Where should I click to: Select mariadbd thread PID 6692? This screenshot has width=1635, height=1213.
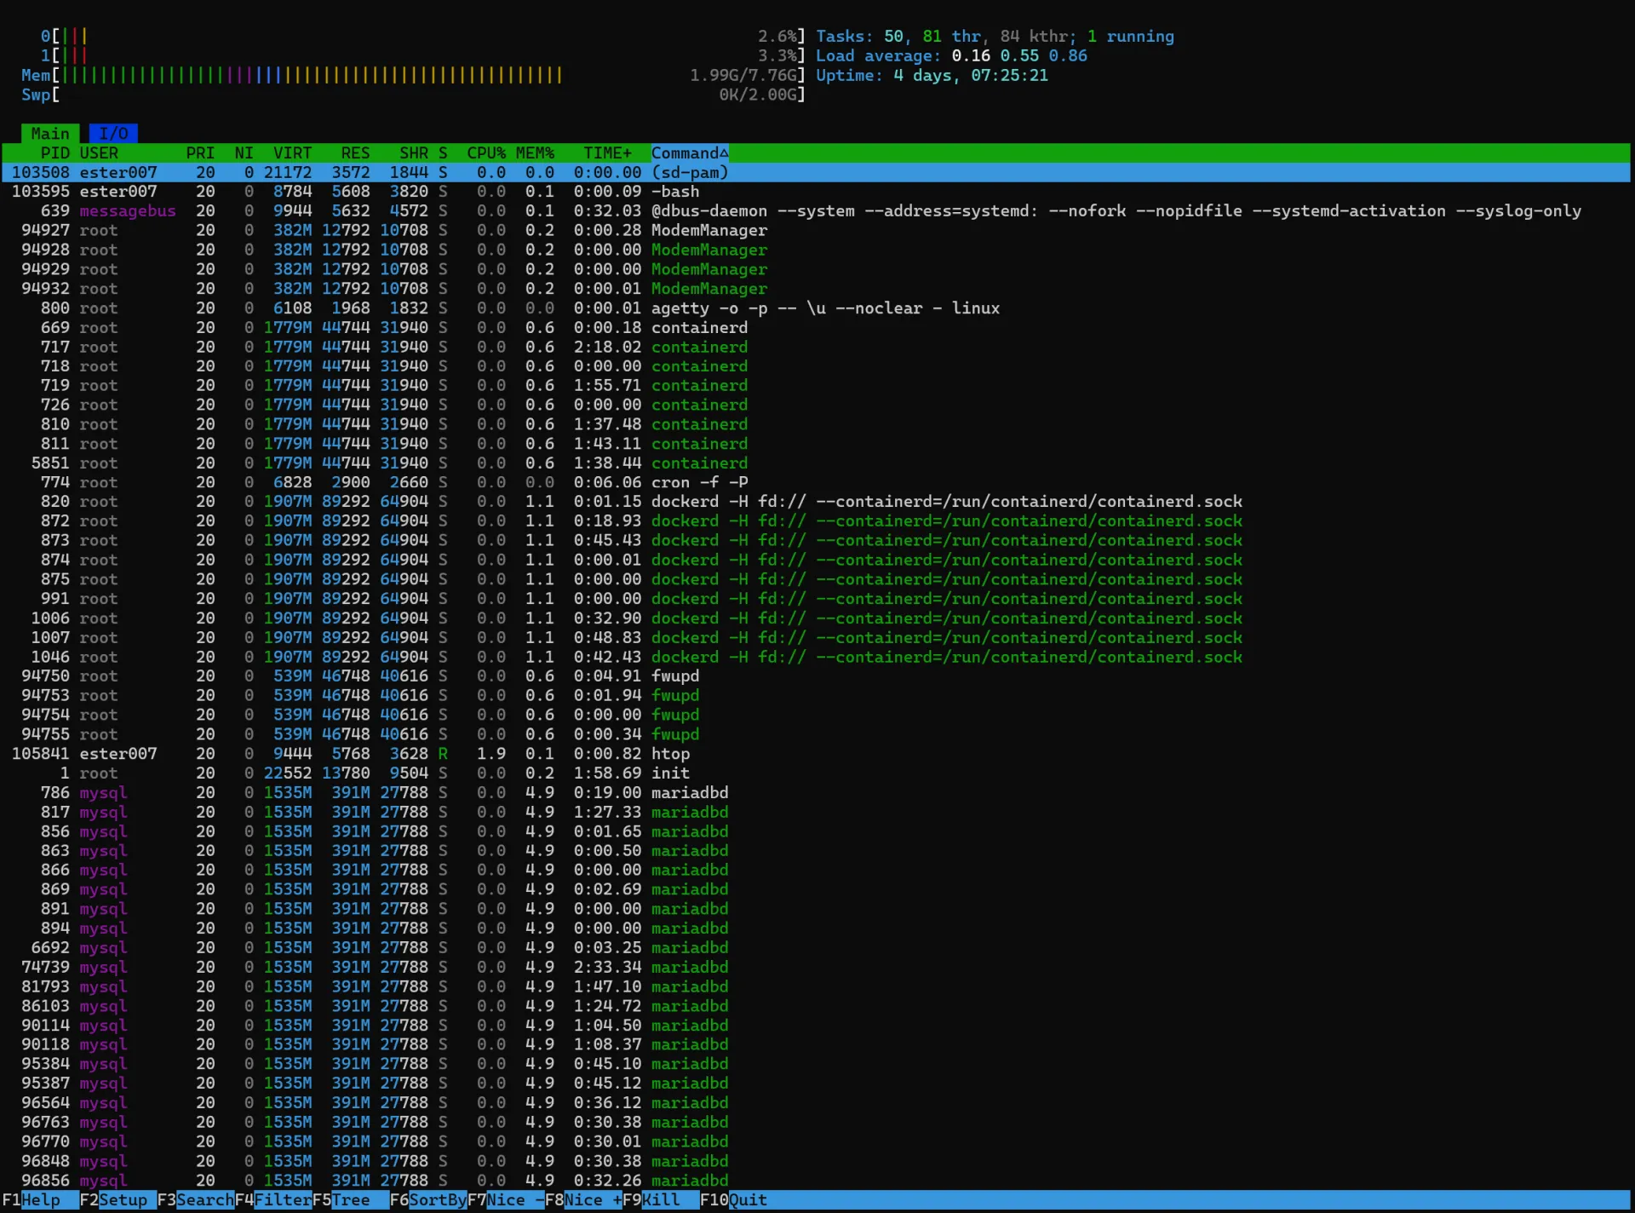pyautogui.click(x=816, y=948)
